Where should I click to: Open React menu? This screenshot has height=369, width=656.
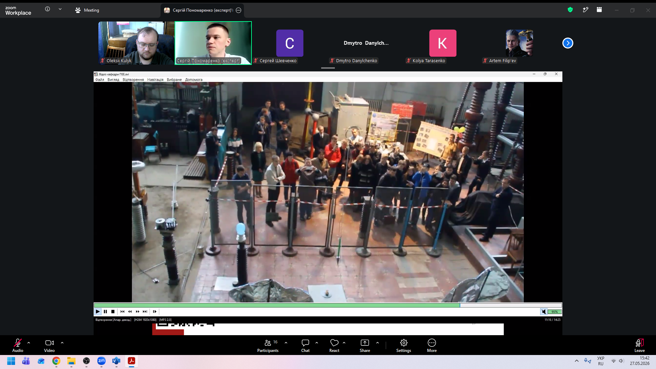coord(334,345)
